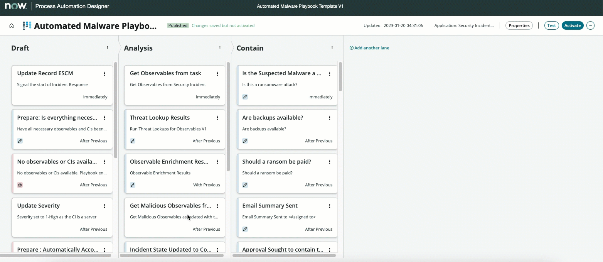Open the Should a ransom be paid? card menu
The image size is (603, 262).
[330, 162]
